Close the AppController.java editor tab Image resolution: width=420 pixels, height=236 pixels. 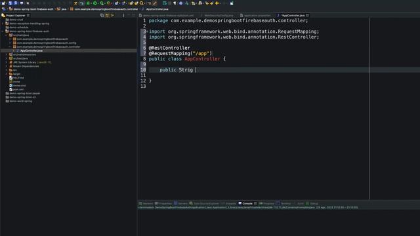click(x=308, y=16)
